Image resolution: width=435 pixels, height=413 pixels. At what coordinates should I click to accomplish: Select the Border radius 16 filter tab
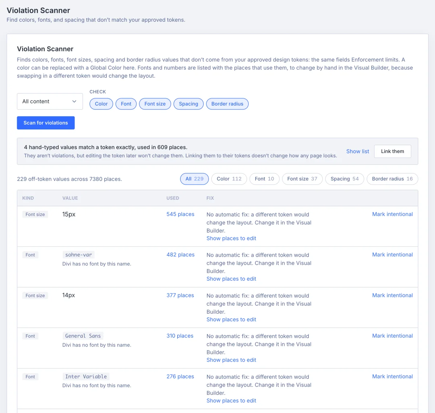coord(392,179)
